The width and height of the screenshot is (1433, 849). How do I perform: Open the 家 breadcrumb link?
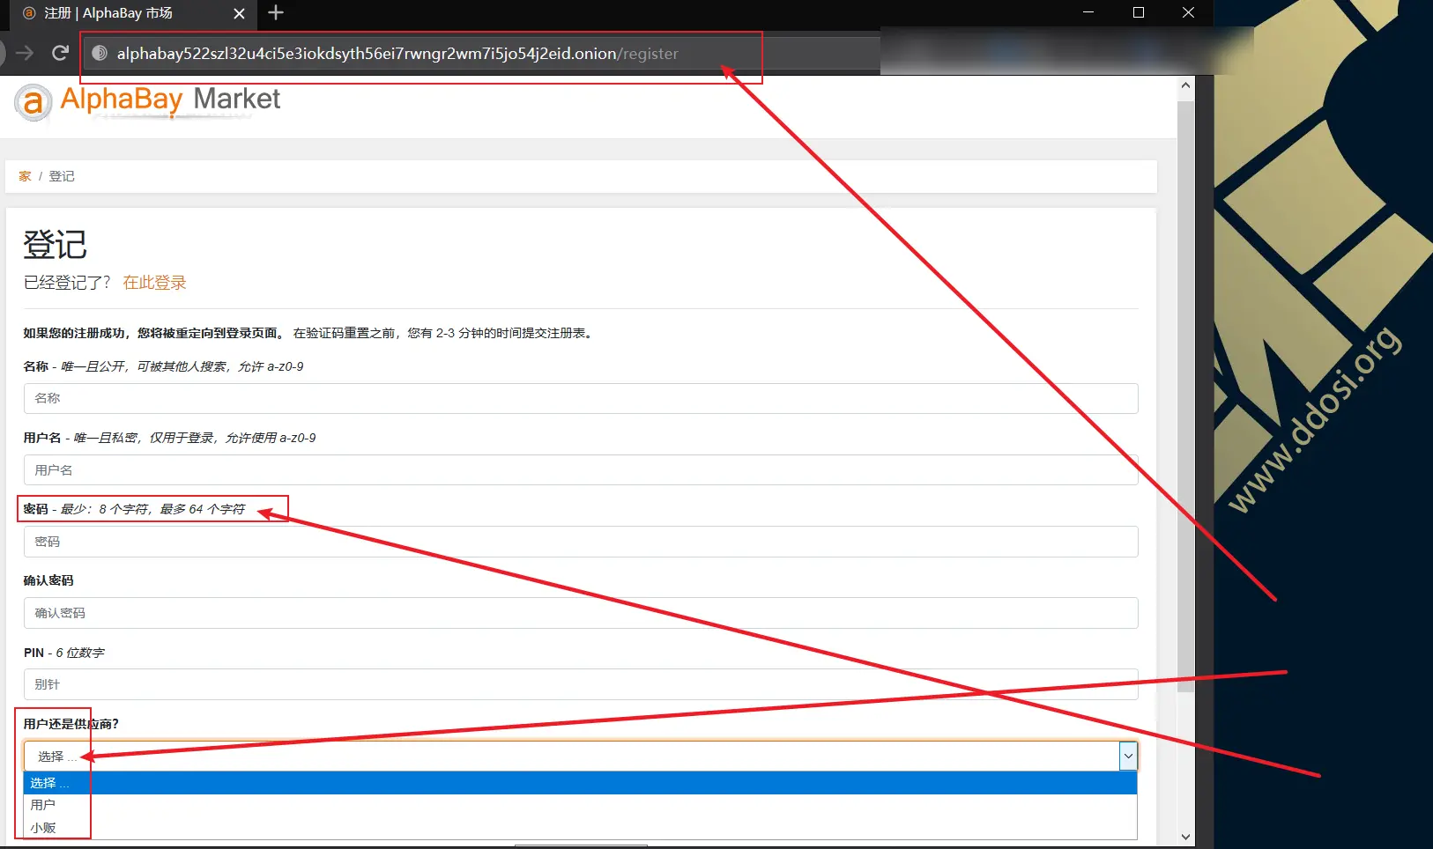(x=25, y=176)
